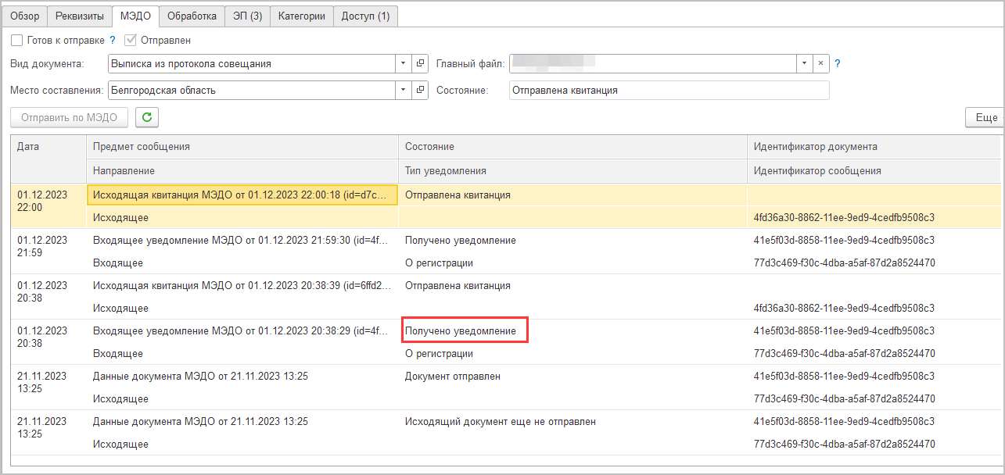Select the Документ отправлен status row
Viewport: 1005px width, 475px height.
pyautogui.click(x=505, y=387)
